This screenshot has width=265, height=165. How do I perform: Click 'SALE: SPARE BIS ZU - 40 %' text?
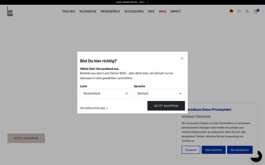[x=130, y=2]
